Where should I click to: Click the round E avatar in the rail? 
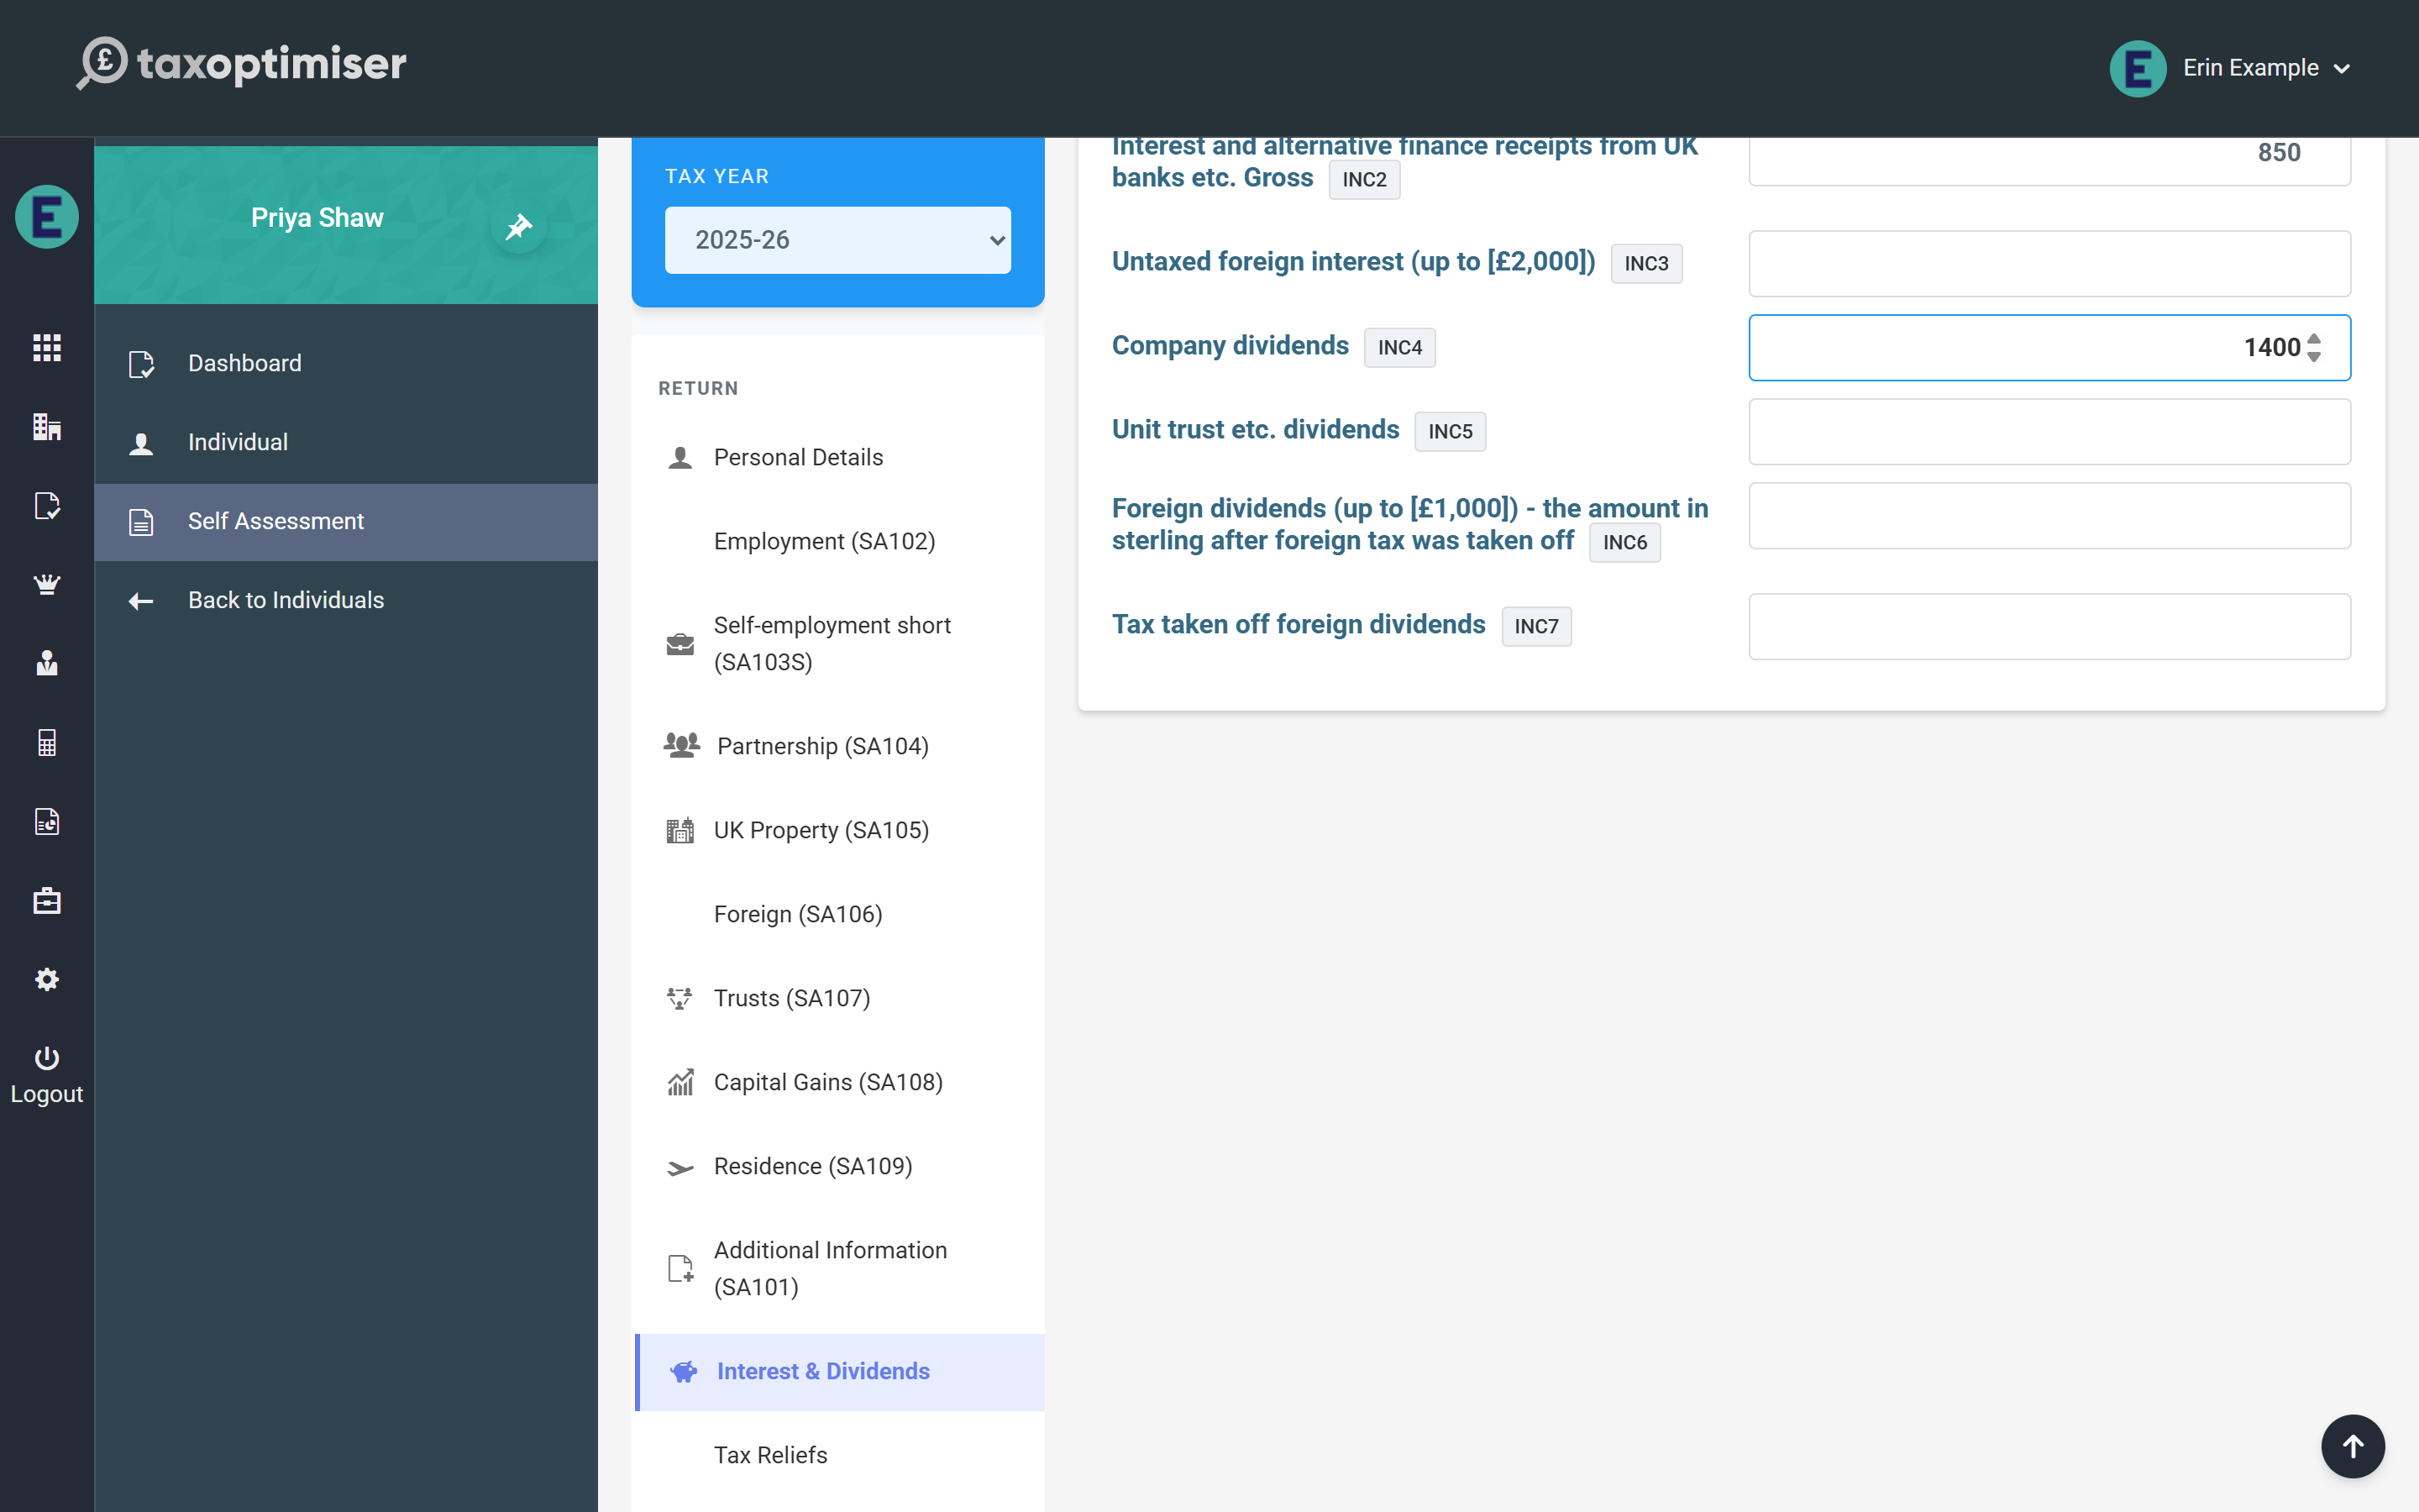click(47, 216)
